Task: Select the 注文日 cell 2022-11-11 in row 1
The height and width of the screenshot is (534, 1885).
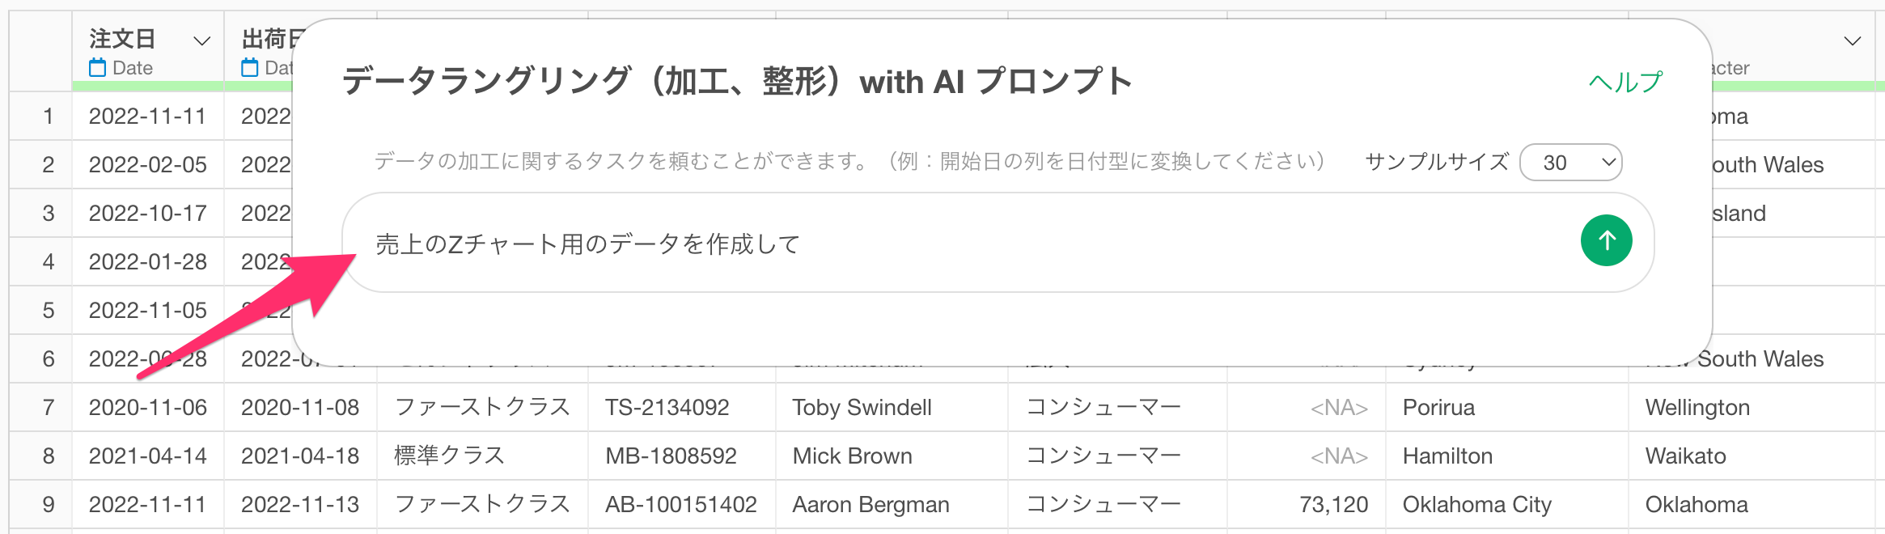Action: pyautogui.click(x=148, y=116)
